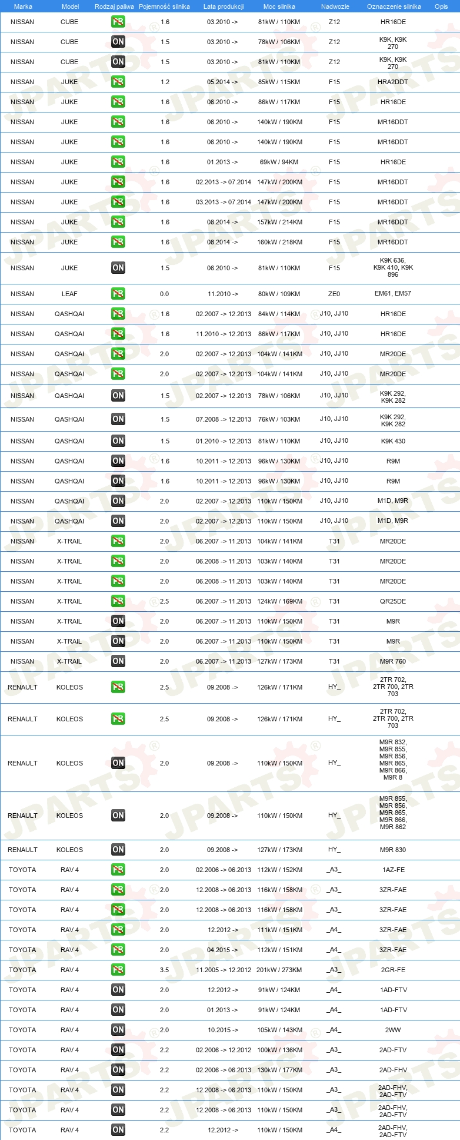Click the diesel ON icon in the Cube 78kW row

point(118,42)
